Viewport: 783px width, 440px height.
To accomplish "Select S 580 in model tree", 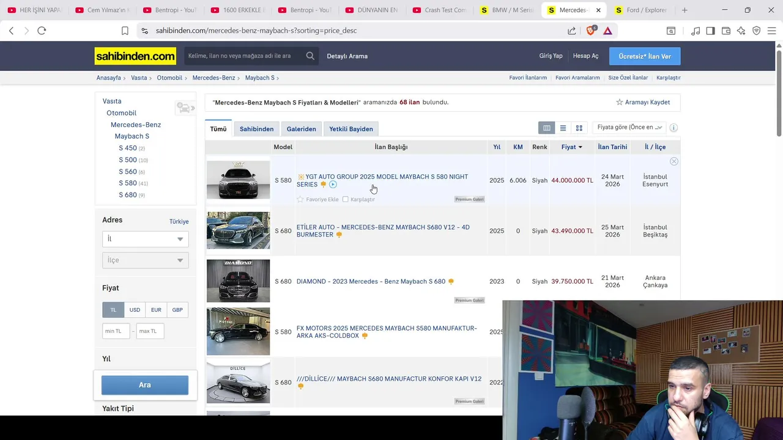I will tap(128, 183).
